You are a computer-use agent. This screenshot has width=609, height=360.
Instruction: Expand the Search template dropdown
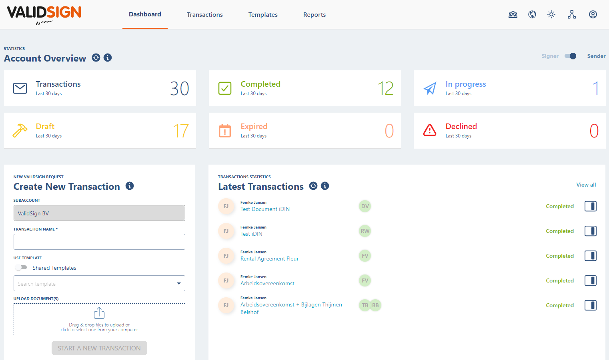pos(178,283)
